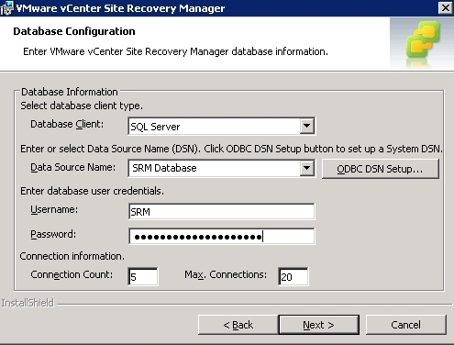Click the Username label text
The height and width of the screenshot is (345, 454).
pyautogui.click(x=54, y=209)
